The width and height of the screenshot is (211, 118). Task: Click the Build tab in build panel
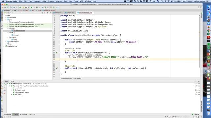(7, 81)
